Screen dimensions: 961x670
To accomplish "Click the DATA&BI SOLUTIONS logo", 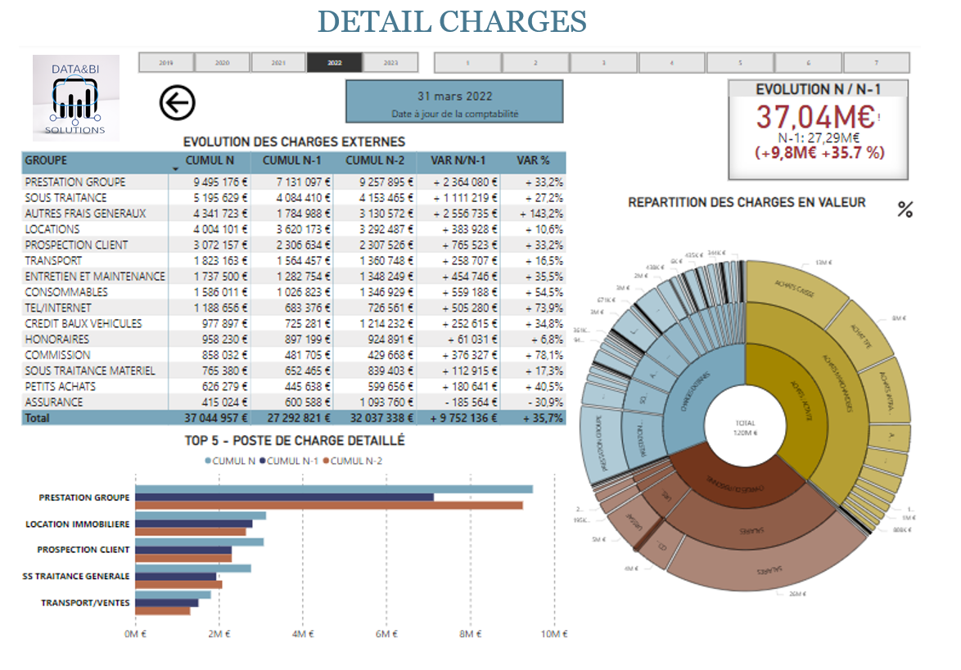I will (76, 97).
